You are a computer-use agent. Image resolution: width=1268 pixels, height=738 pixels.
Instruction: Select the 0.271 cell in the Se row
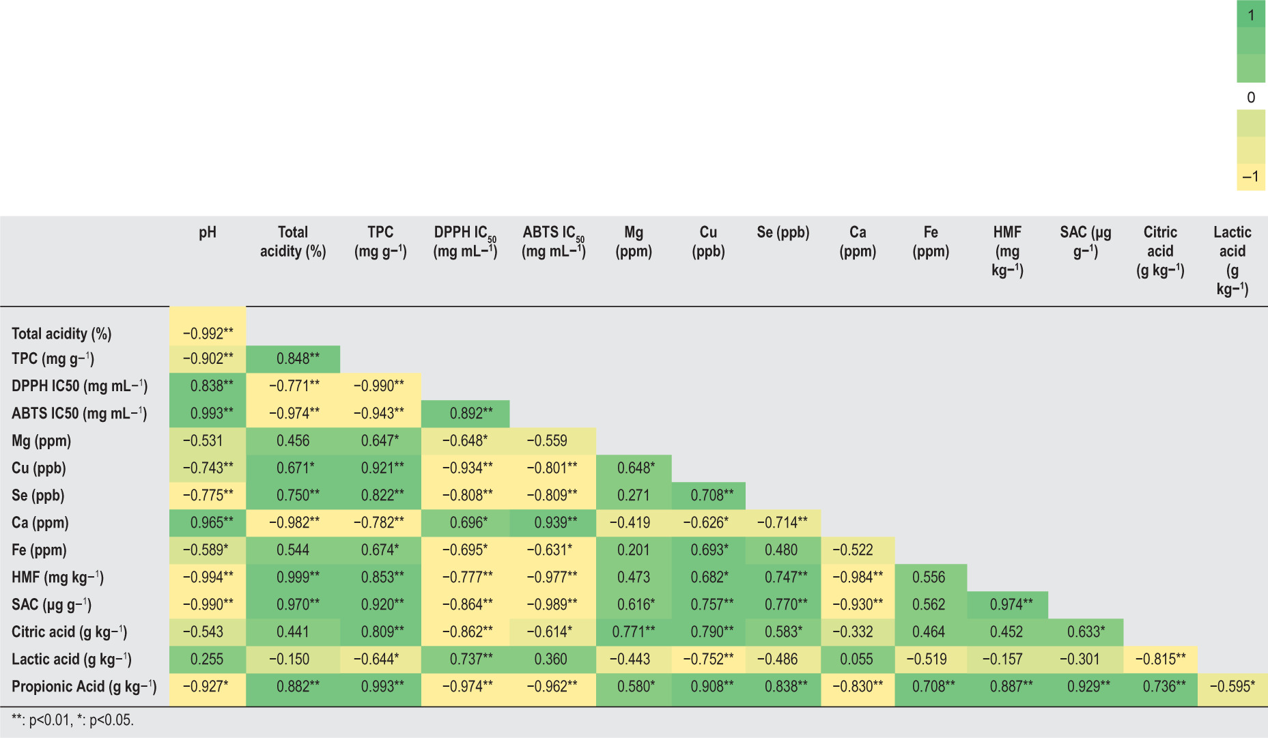click(633, 496)
